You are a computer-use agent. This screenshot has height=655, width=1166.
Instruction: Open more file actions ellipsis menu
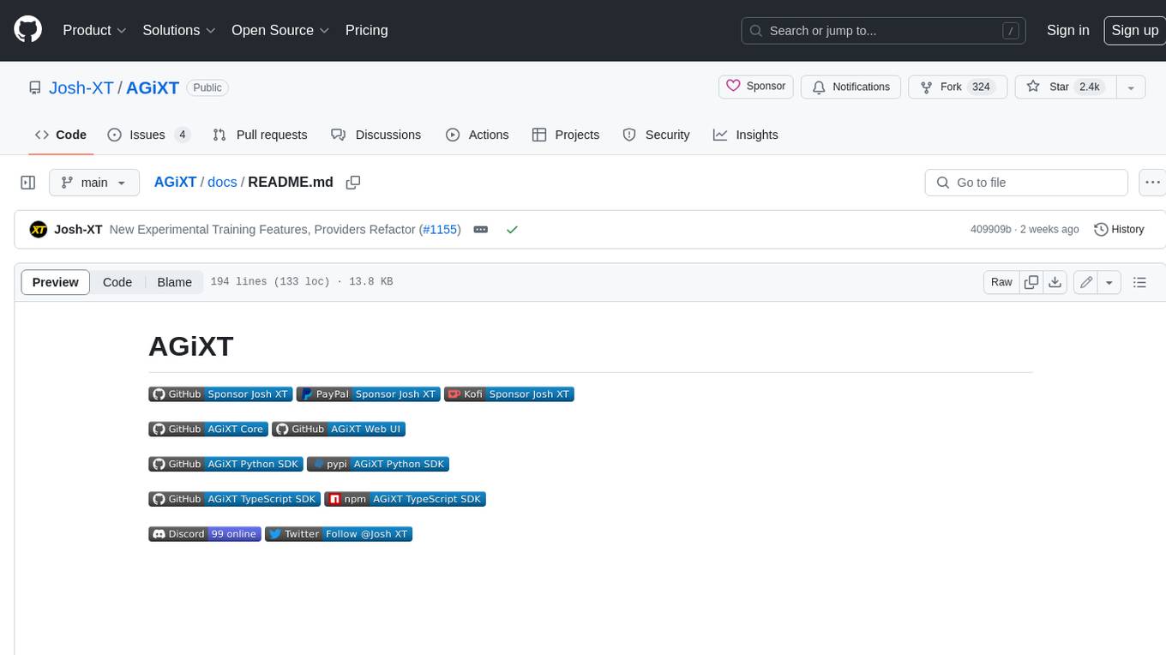[x=1152, y=183]
